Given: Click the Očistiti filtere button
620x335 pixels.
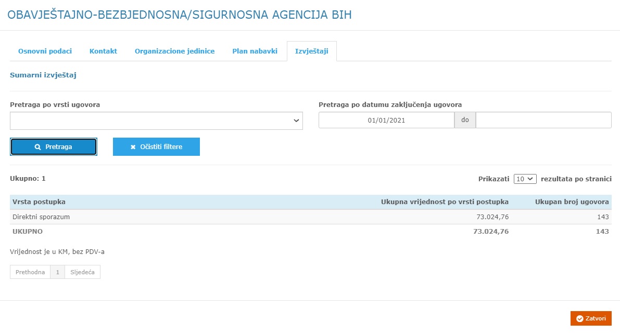Looking at the screenshot, I should (156, 147).
